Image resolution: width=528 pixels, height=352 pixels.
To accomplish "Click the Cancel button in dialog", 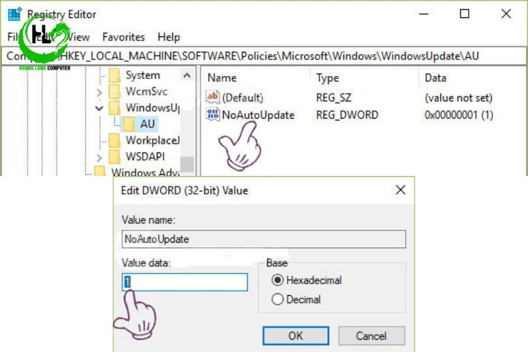I will [x=371, y=335].
